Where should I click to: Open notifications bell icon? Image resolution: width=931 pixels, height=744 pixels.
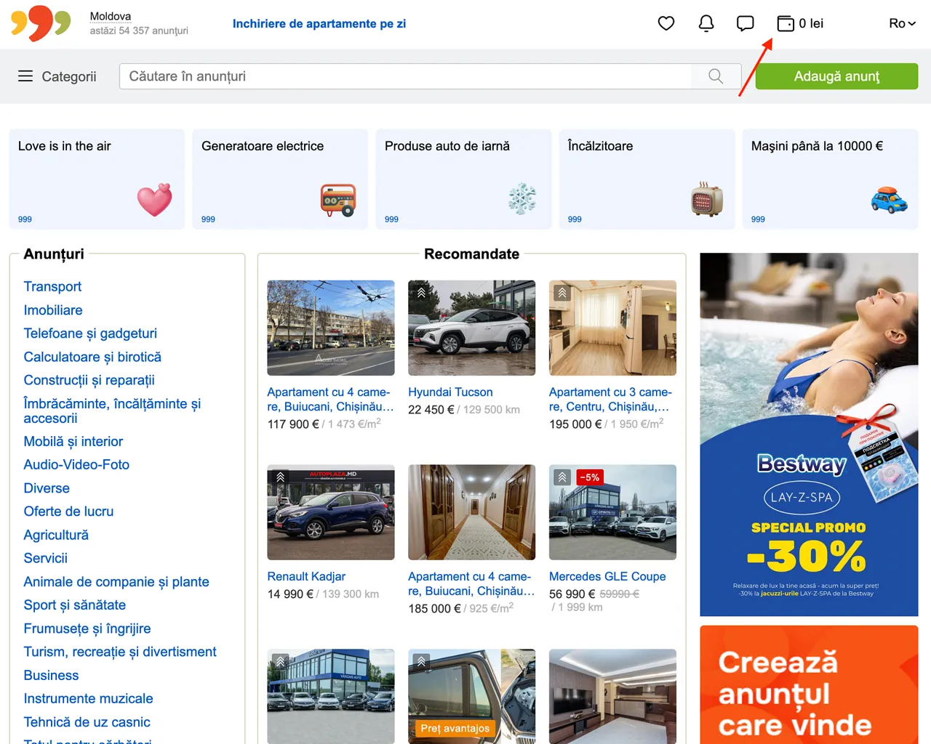706,23
